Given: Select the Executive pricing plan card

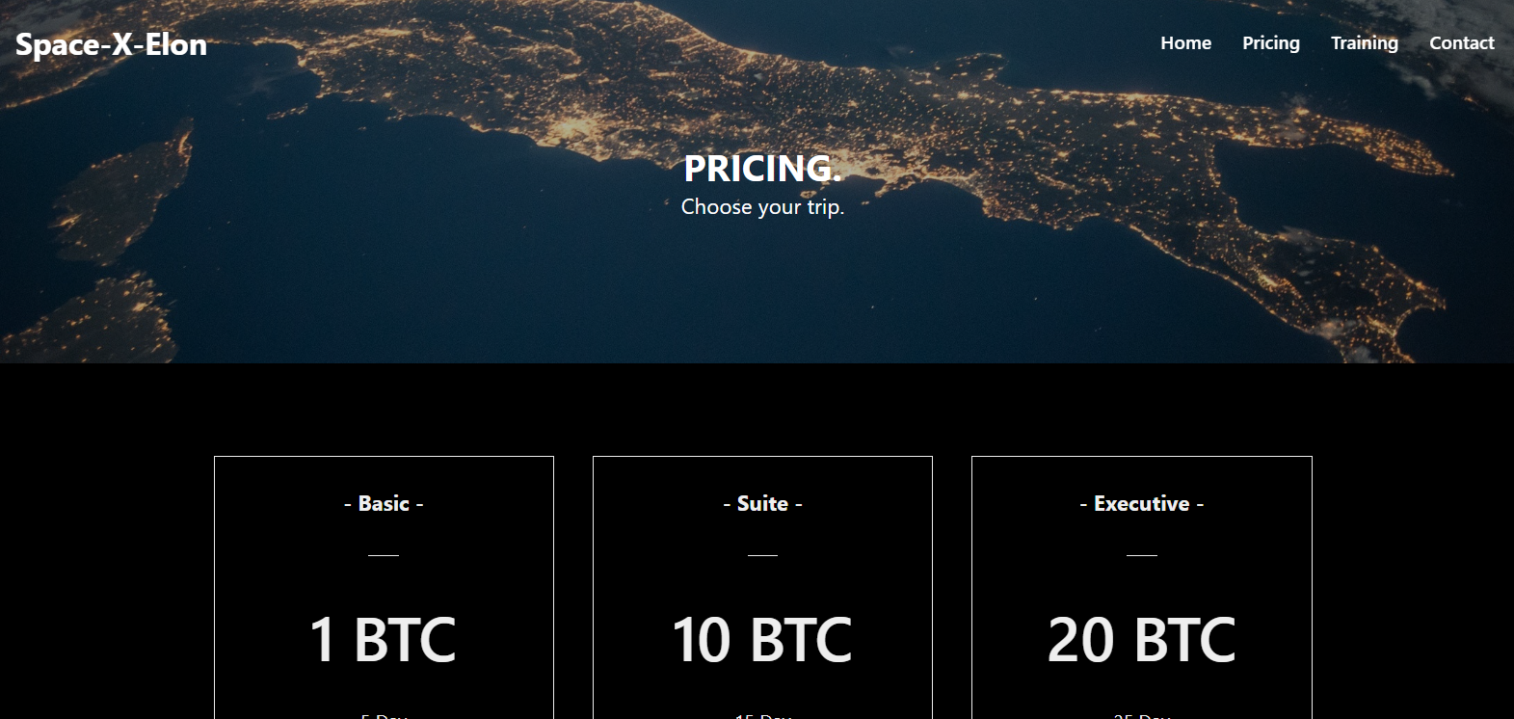Looking at the screenshot, I should click(x=1141, y=588).
